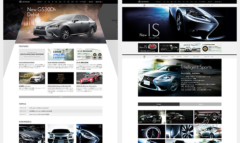The width and height of the screenshot is (240, 143).
Task: Open the 2013.11.12 topic link
Action: pyautogui.click(x=40, y=111)
